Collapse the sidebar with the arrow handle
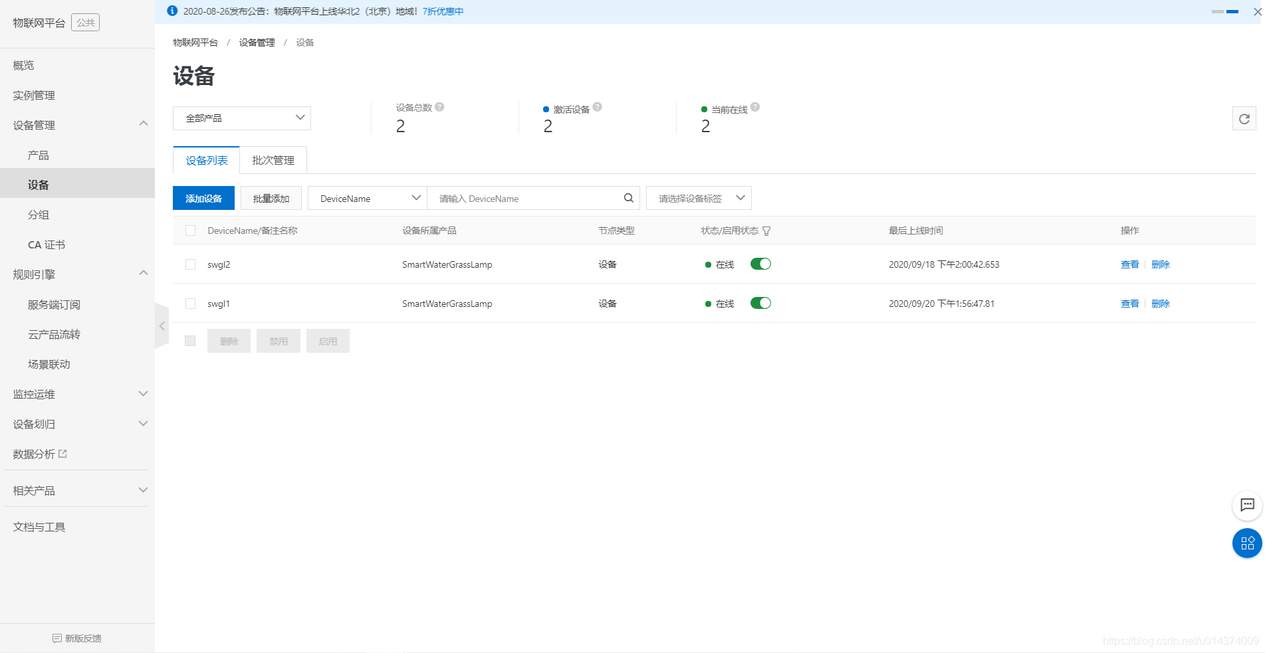The height and width of the screenshot is (653, 1265). (x=162, y=326)
